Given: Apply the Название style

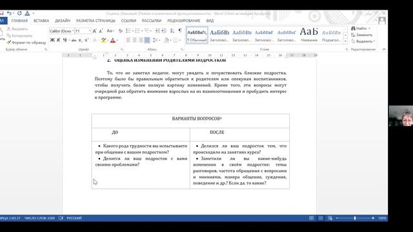Looking at the screenshot, I should pos(309,35).
